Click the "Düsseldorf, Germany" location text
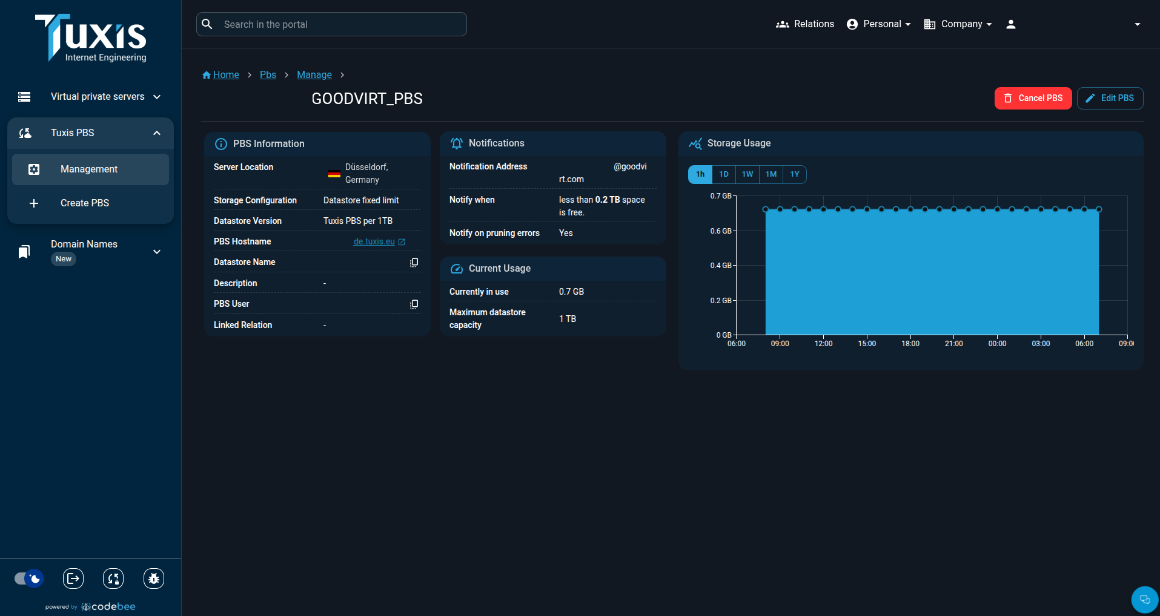1160x616 pixels. click(366, 174)
